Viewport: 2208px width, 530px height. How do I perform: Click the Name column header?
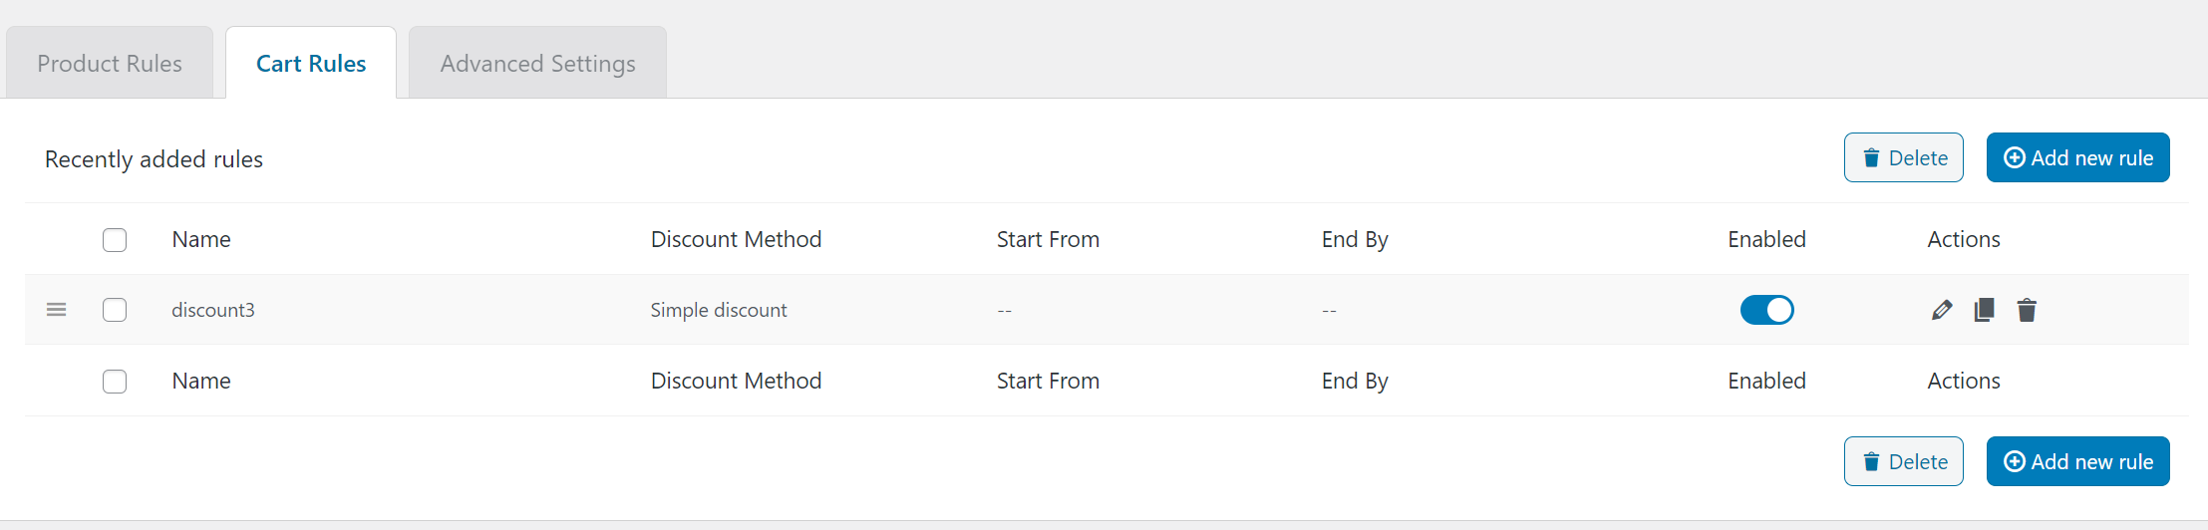tap(201, 239)
